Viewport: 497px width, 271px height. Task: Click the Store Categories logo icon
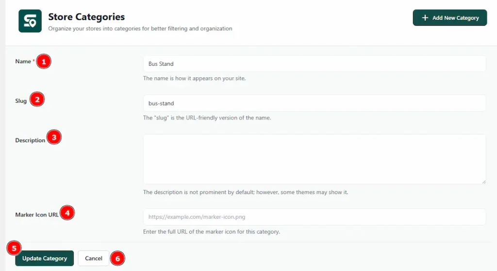pos(30,21)
